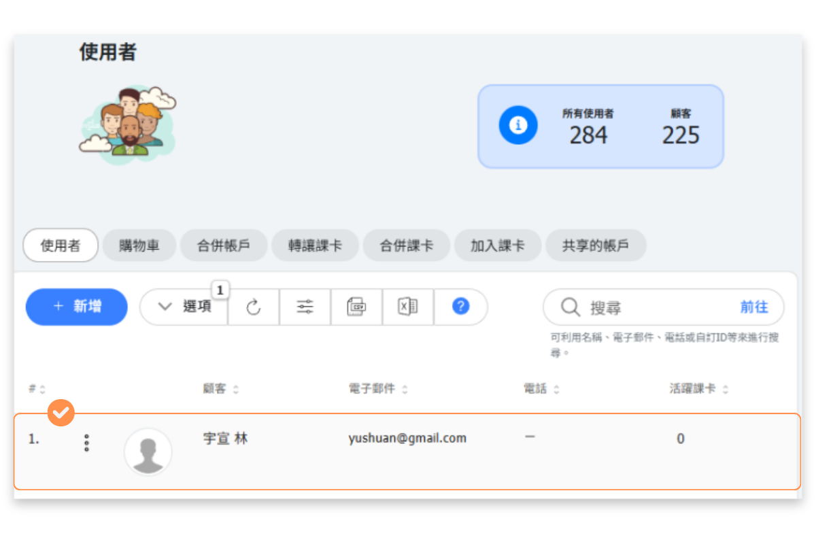The width and height of the screenshot is (816, 544).
Task: Click the avatar thumbnail of 宇宣 林
Action: [148, 452]
